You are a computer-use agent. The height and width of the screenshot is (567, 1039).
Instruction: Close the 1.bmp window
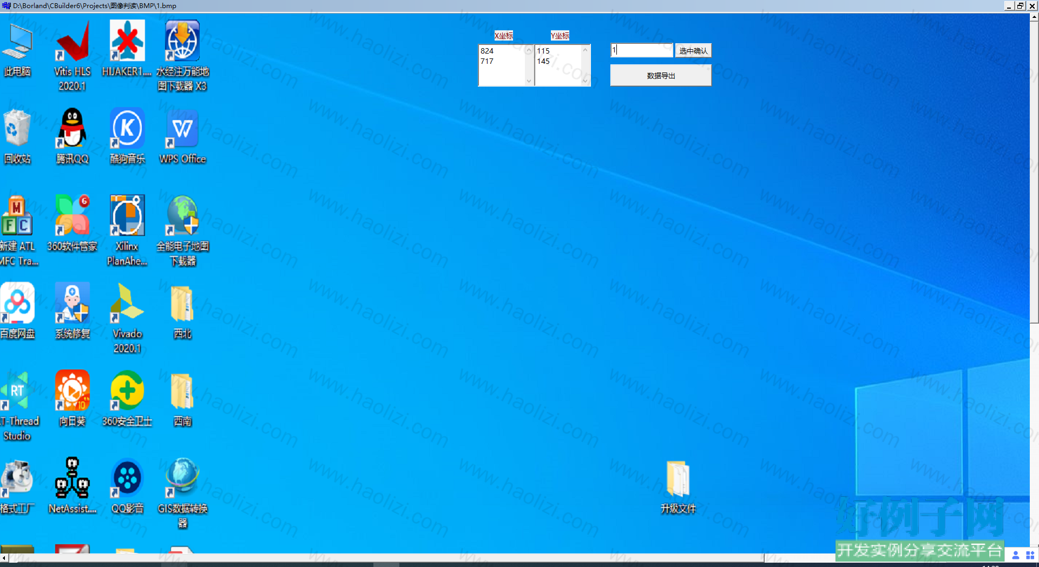click(x=1031, y=6)
